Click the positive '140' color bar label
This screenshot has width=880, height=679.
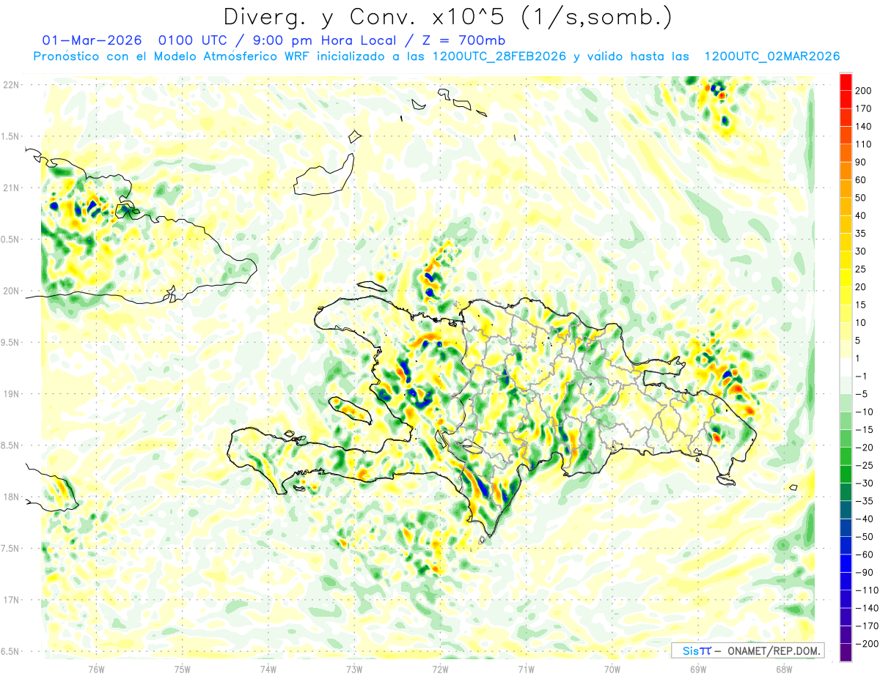click(x=864, y=127)
